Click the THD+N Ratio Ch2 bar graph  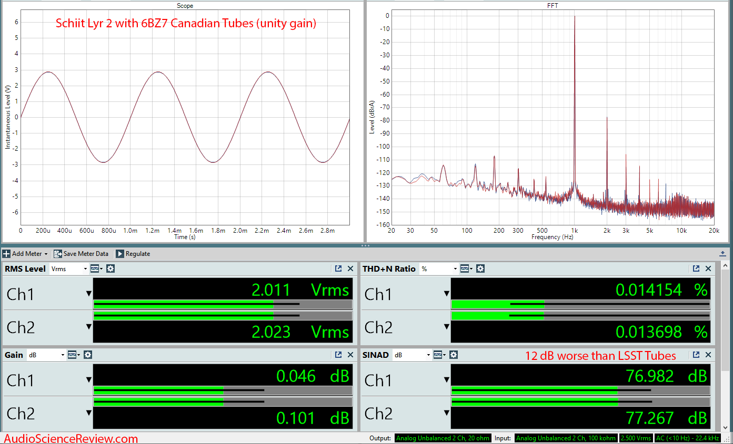580,316
